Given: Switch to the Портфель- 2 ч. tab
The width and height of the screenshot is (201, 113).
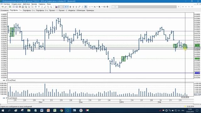Looking at the screenshot, I should [x=29, y=10].
